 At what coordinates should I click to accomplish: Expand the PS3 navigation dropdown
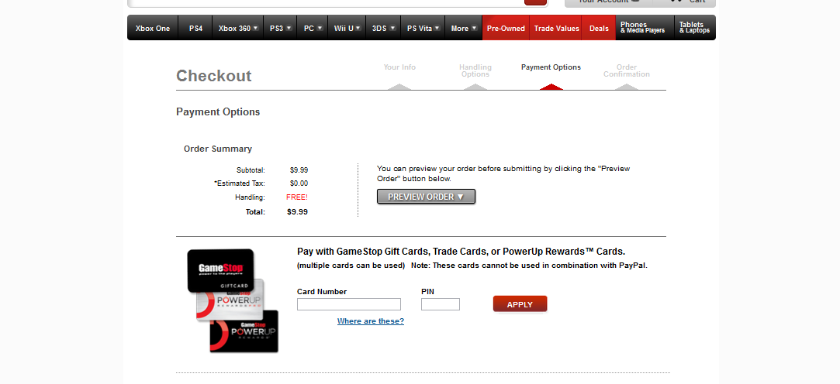click(x=280, y=29)
